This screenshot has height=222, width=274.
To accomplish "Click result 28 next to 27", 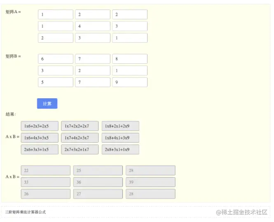I will (x=150, y=194).
